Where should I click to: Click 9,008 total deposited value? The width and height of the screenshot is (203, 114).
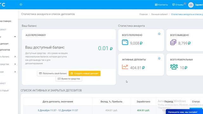136,43
